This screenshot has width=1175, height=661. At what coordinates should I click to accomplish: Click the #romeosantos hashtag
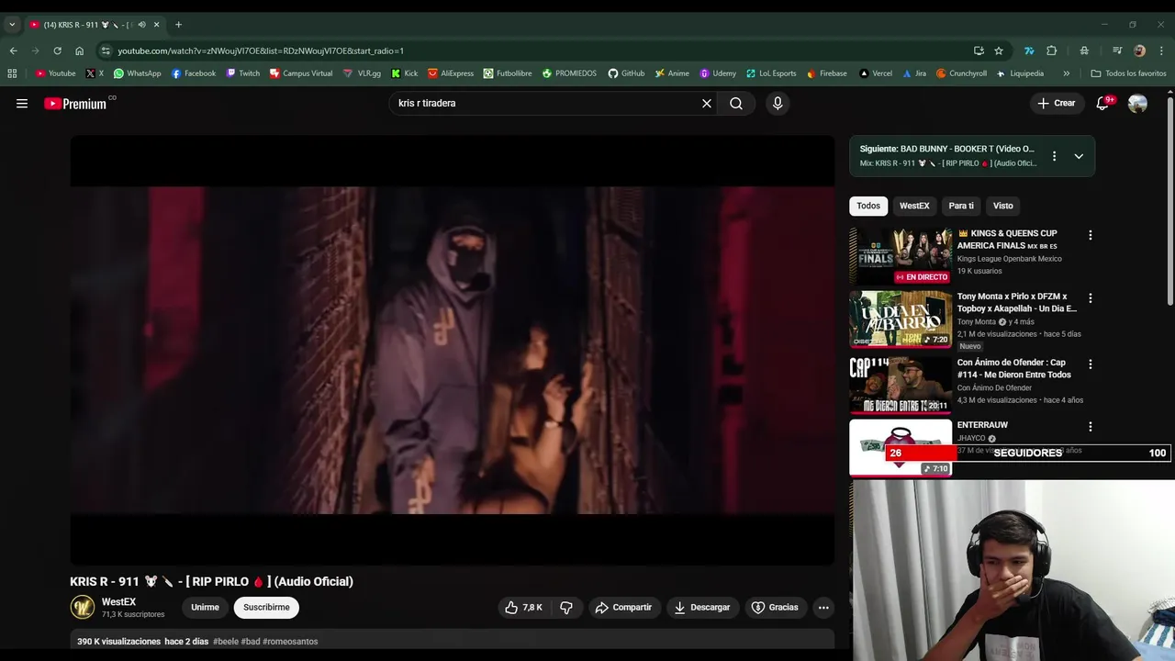(x=290, y=642)
